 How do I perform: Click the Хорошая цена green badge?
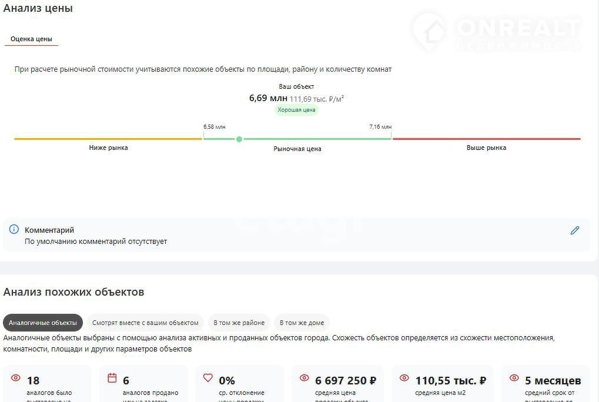297,110
